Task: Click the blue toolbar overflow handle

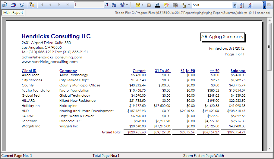Action: pyautogui.click(x=264, y=5)
